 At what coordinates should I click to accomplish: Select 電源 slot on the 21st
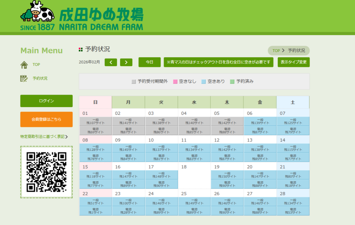click(x=293, y=184)
